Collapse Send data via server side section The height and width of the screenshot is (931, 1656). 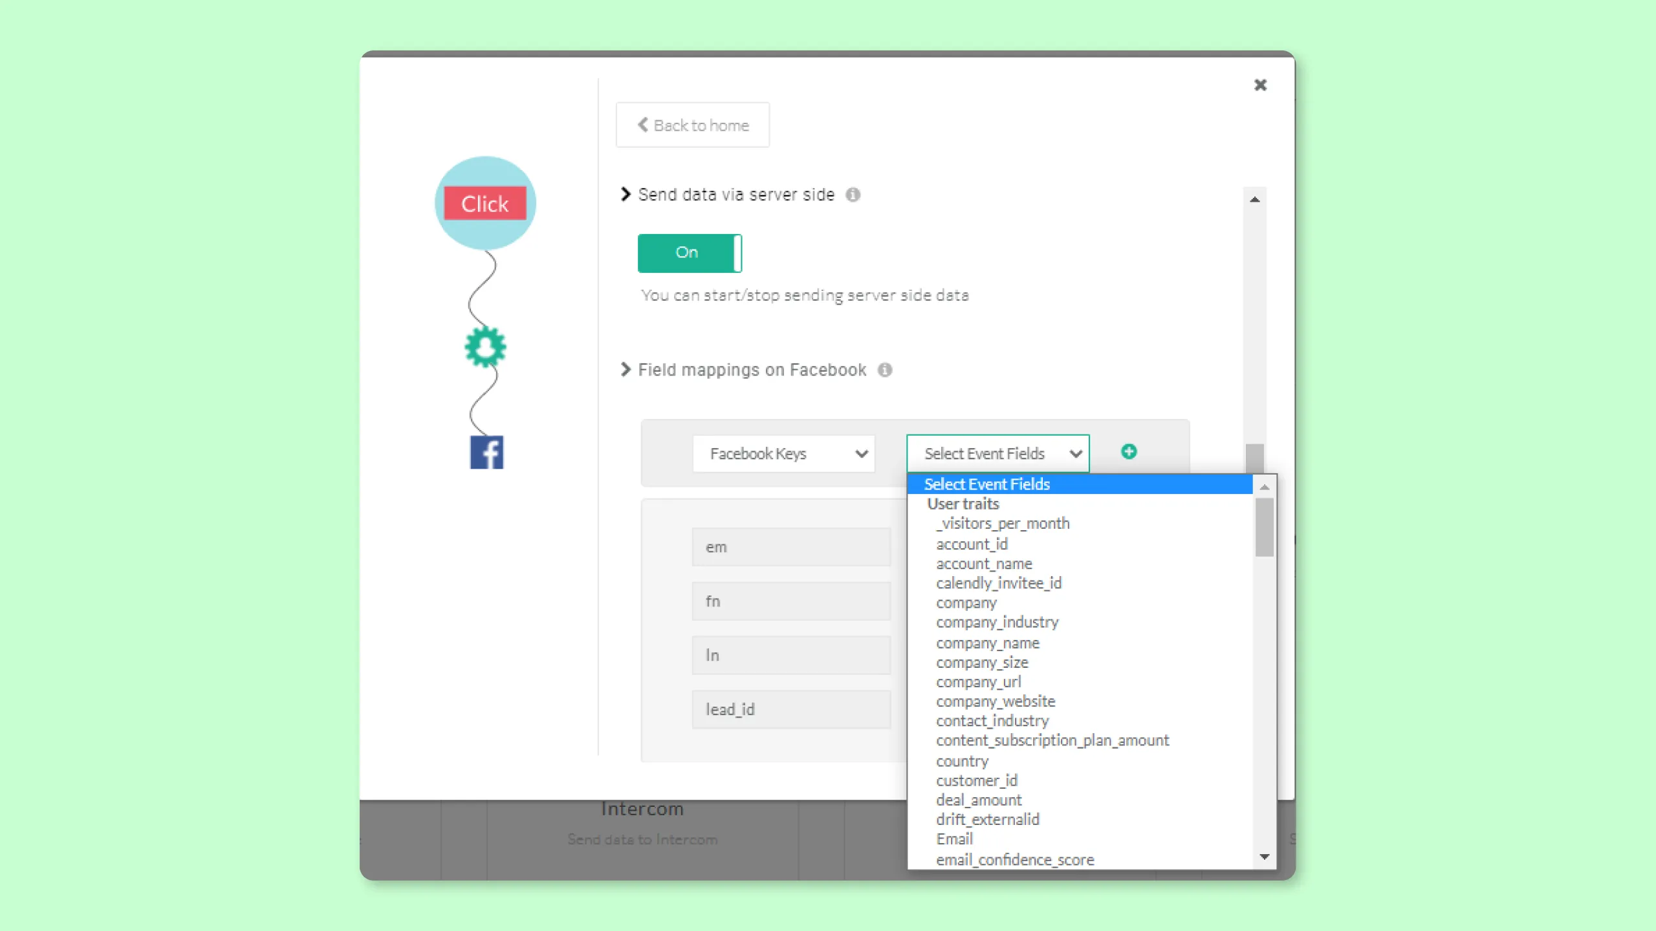tap(626, 195)
